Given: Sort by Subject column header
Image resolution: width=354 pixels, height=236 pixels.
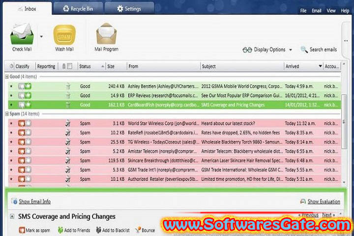Looking at the screenshot, I should (242, 66).
